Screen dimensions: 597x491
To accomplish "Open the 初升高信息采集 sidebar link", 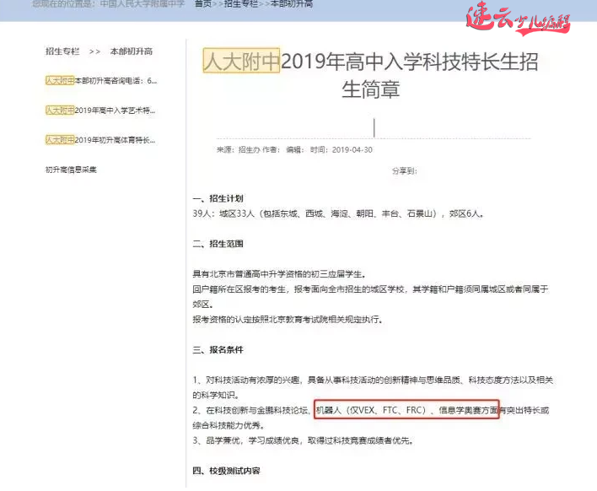I will click(x=71, y=170).
